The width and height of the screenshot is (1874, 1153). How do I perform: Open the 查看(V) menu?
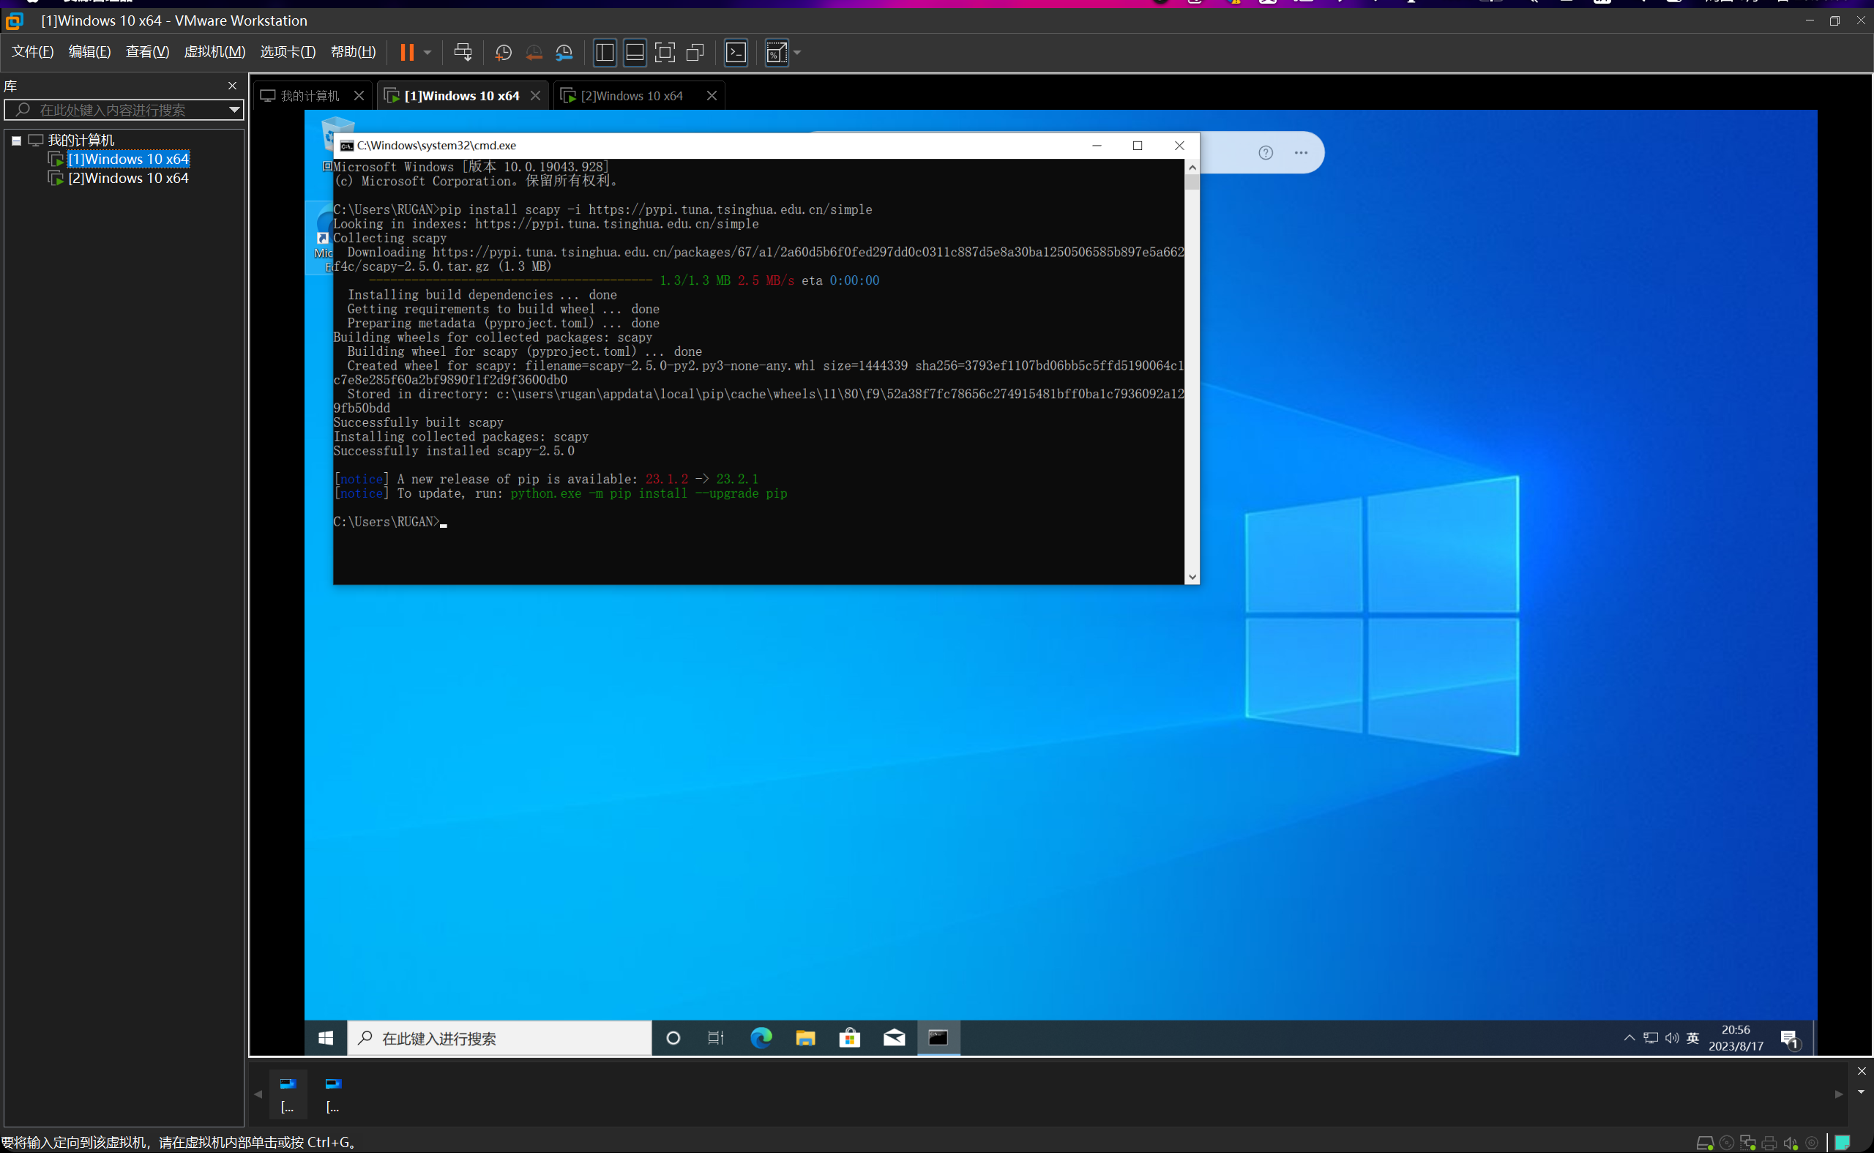[x=147, y=51]
